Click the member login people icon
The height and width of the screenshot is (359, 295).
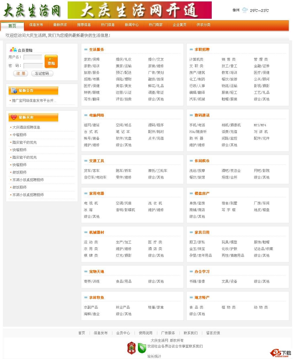tap(13, 50)
